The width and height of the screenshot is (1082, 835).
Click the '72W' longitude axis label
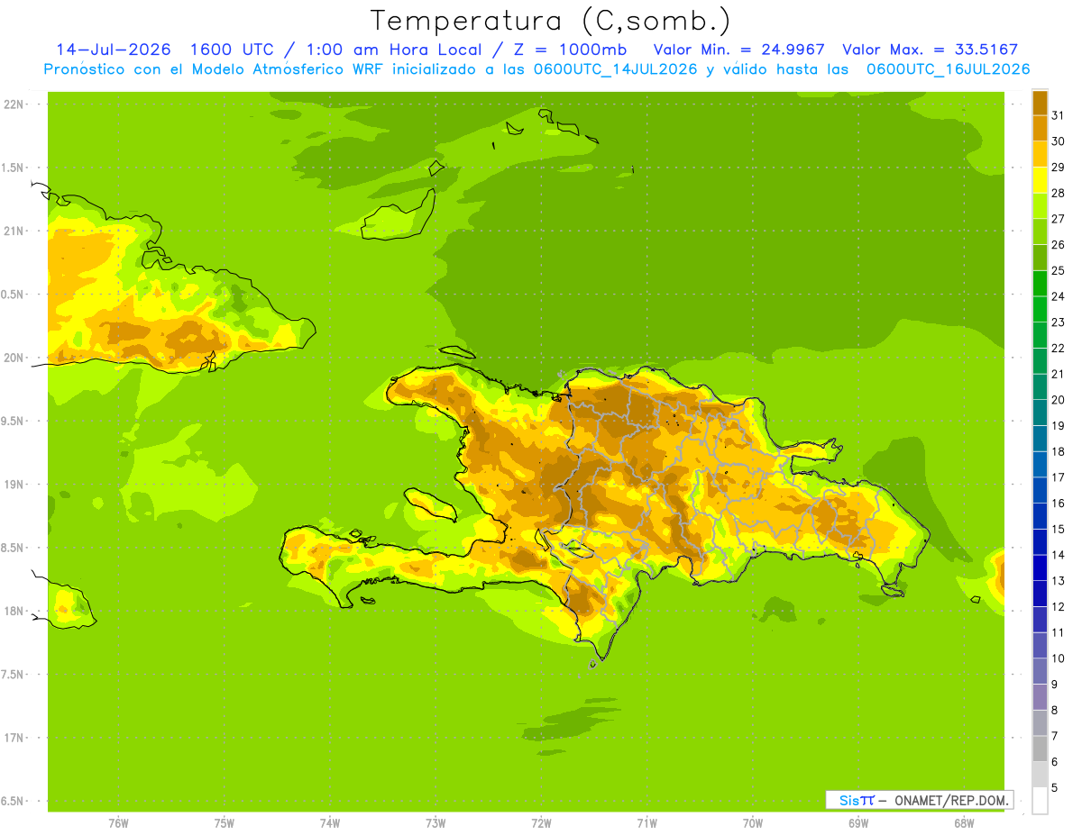coord(542,822)
